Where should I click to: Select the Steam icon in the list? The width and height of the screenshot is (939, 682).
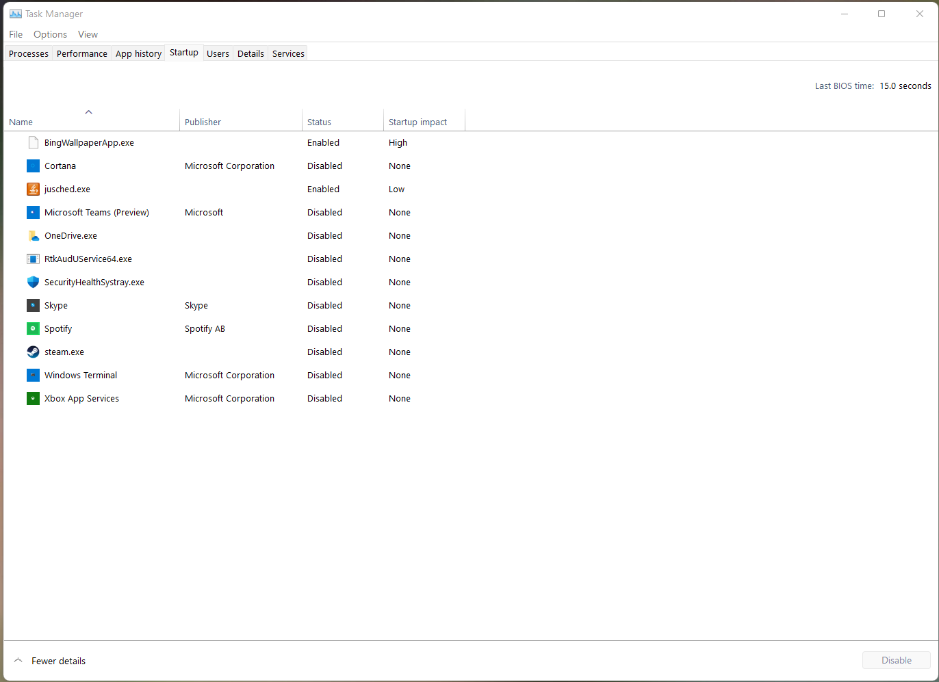(x=33, y=352)
